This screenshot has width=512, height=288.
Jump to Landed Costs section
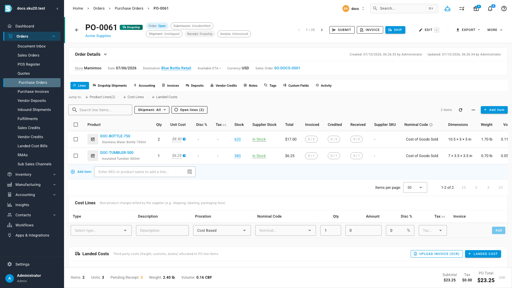click(x=165, y=97)
